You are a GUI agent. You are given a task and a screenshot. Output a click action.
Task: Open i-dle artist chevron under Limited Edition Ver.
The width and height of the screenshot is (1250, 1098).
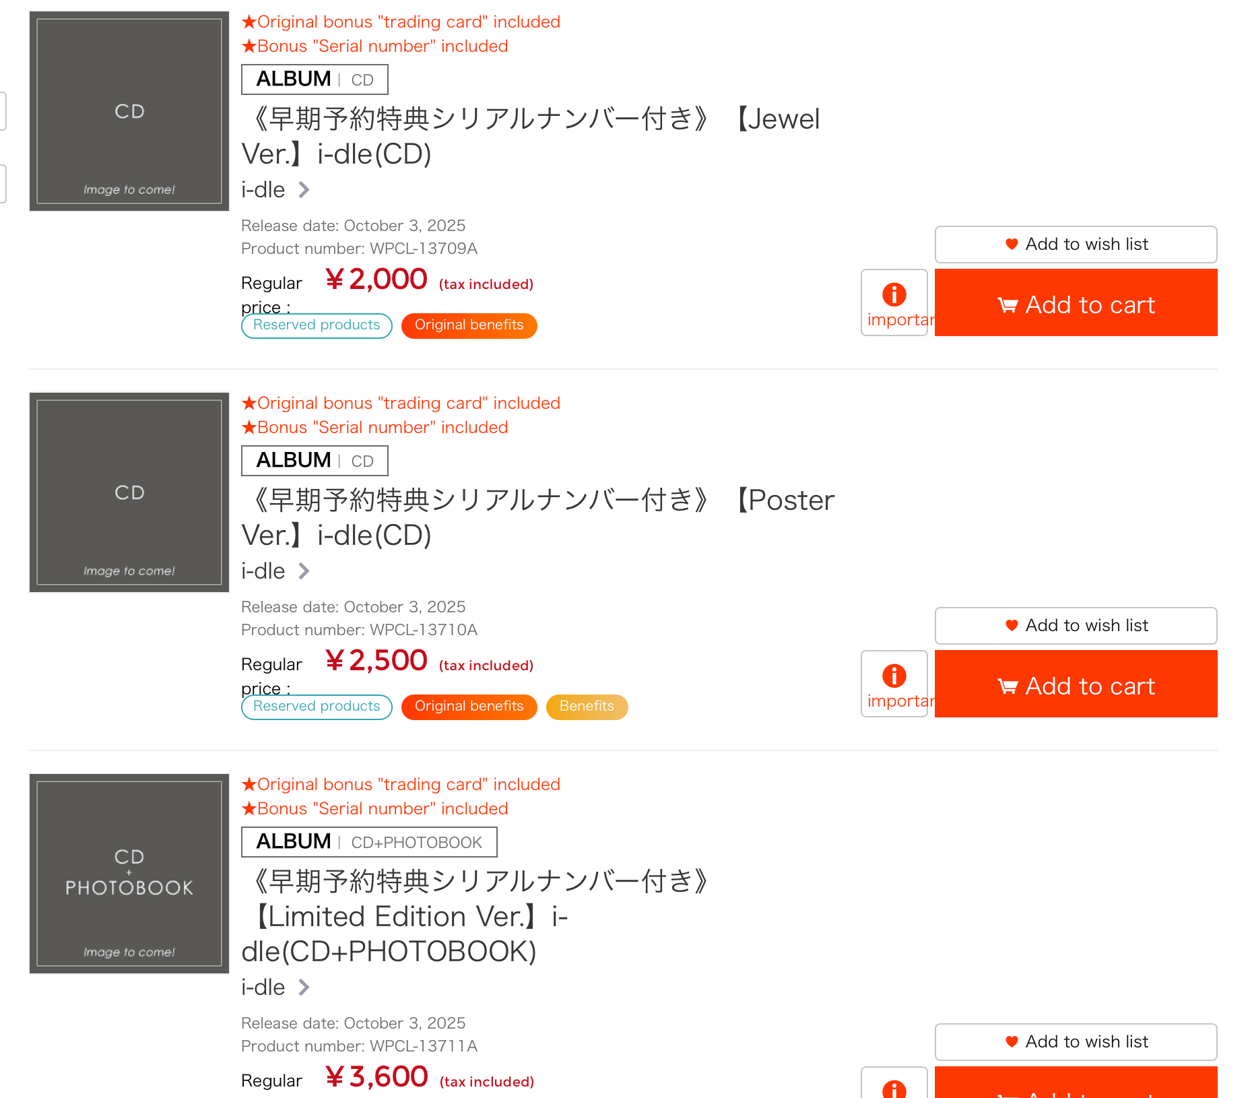[304, 988]
